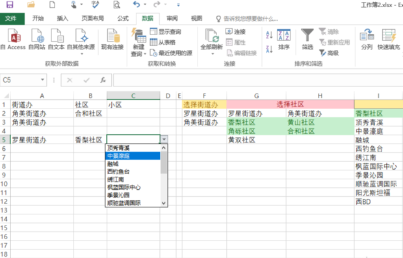Image resolution: width=403 pixels, height=258 pixels.
Task: Click cell 黄双社区 in column G
Action: [x=256, y=140]
